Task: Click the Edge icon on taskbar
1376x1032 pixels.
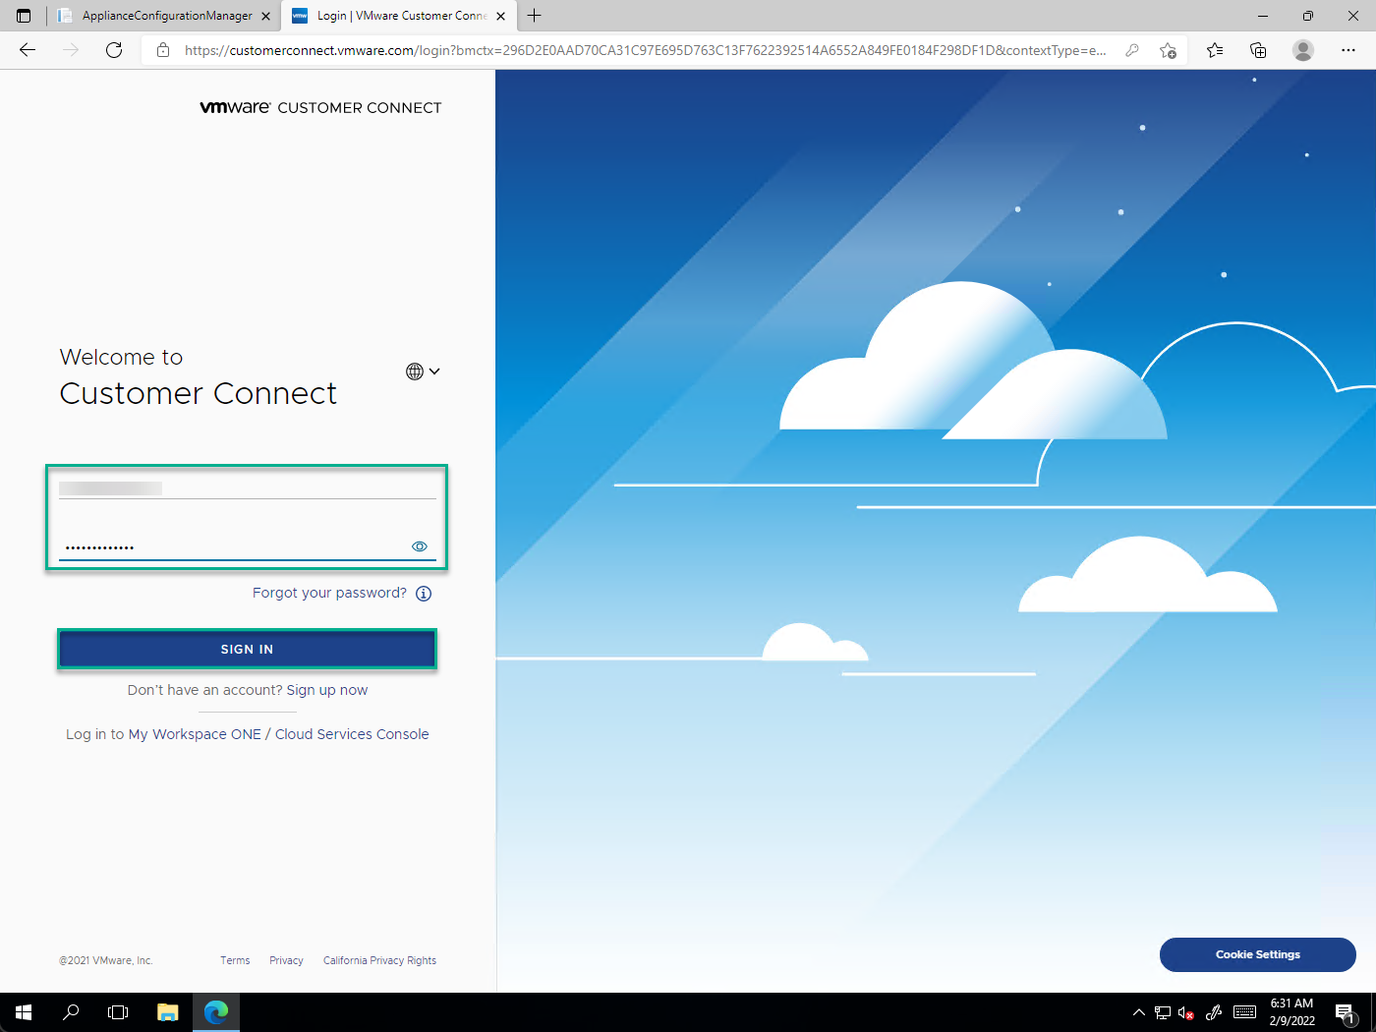Action: (x=216, y=1012)
